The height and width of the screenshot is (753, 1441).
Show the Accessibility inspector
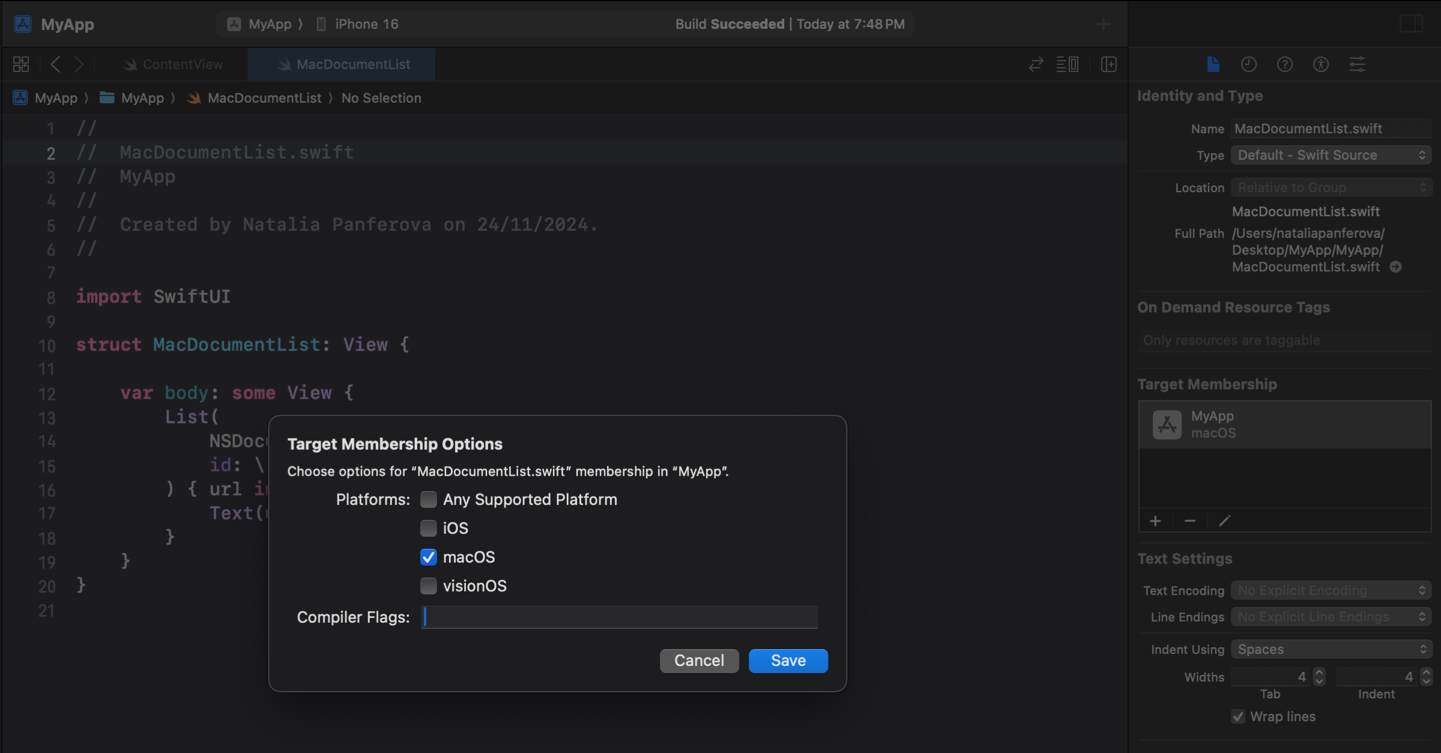pos(1321,64)
